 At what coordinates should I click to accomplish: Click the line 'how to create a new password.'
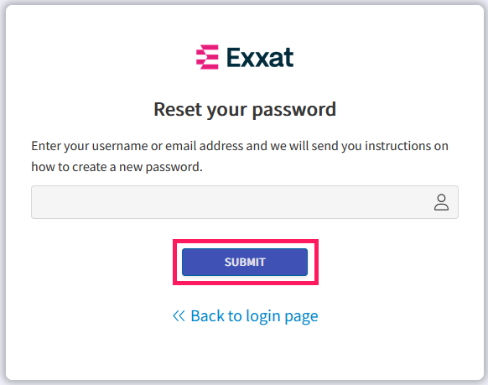pos(117,167)
